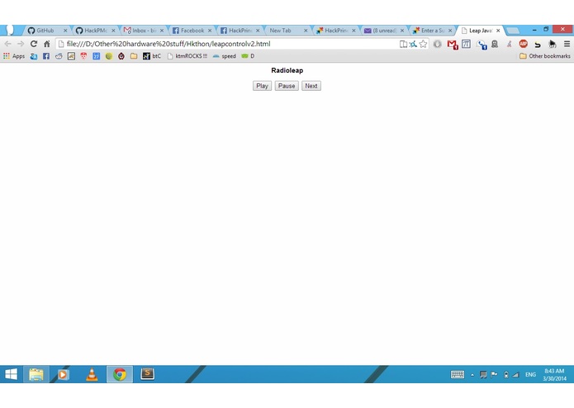The height and width of the screenshot is (408, 574).
Task: Open a new tab with the new-tab button
Action: click(x=513, y=31)
